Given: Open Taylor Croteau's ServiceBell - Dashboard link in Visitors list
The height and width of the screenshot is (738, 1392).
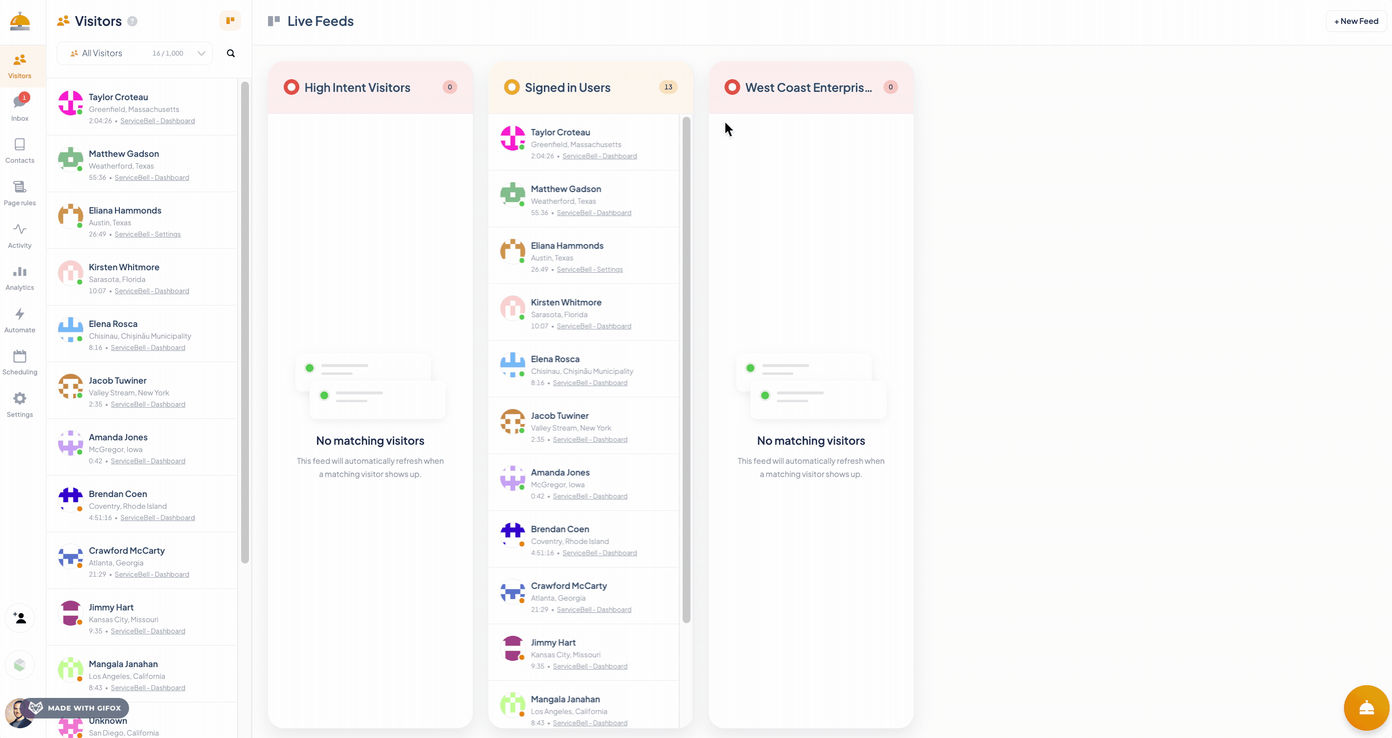Looking at the screenshot, I should 157,121.
